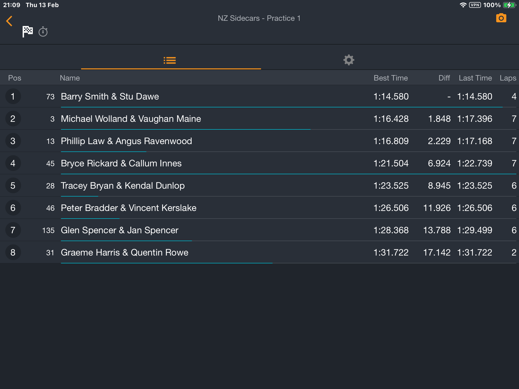Image resolution: width=519 pixels, height=389 pixels.
Task: Tap best time 1:16.428
Action: (391, 119)
